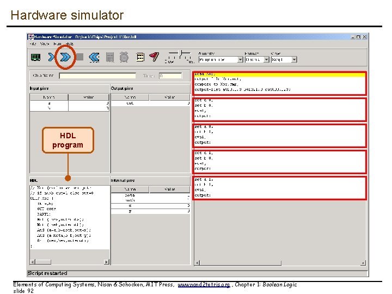392x294 pixels.
Task: Select the 'out' row in Output pins
Action: pyautogui.click(x=150, y=103)
